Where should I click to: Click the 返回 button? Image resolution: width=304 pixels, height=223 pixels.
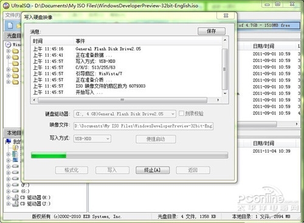pyautogui.click(x=193, y=170)
